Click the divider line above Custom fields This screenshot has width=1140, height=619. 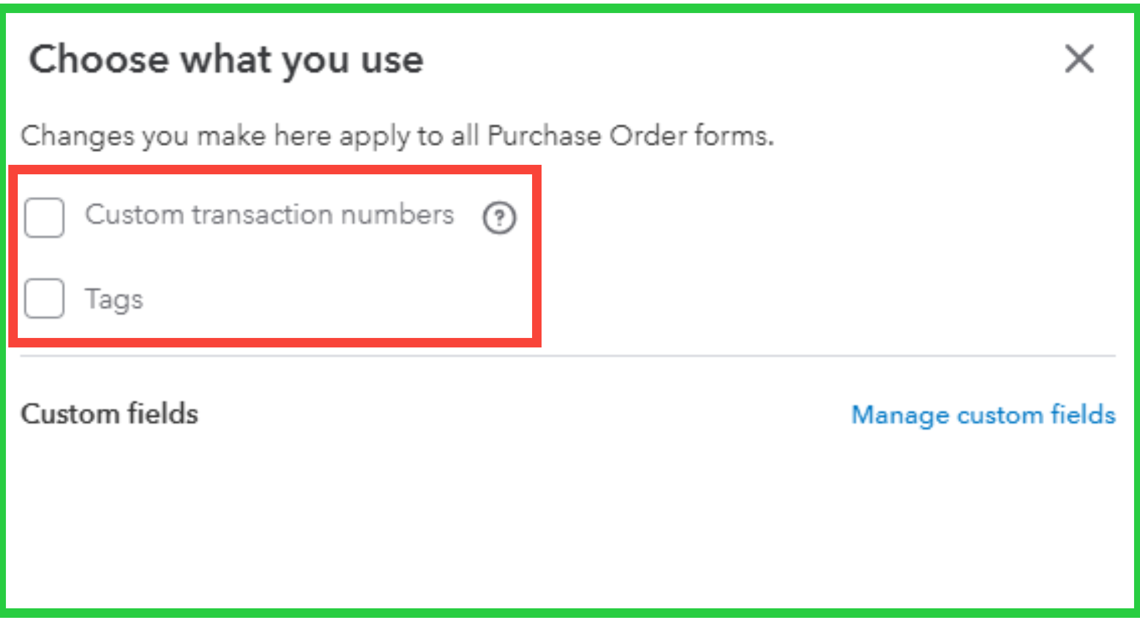(x=568, y=356)
